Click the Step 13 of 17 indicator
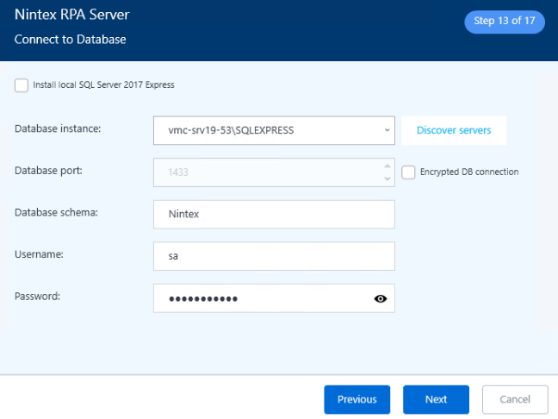 [505, 22]
